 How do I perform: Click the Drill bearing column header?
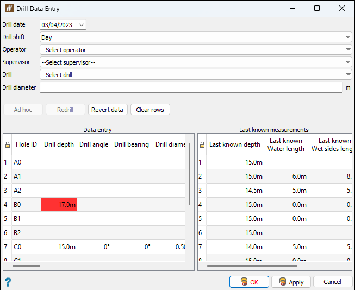(x=132, y=144)
